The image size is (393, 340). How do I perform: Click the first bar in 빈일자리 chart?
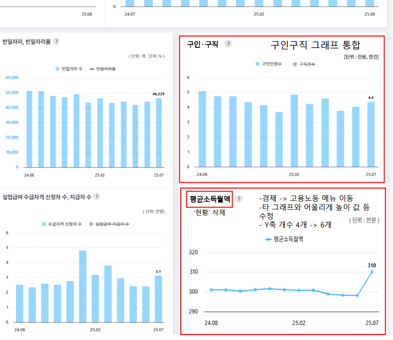click(x=29, y=129)
